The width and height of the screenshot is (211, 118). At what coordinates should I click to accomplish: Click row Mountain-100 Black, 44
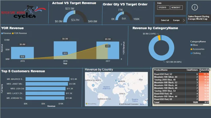click(x=181, y=85)
